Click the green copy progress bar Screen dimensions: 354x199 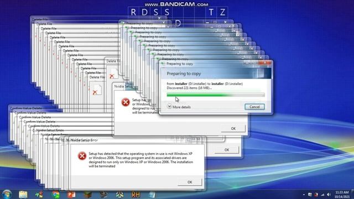(x=216, y=95)
